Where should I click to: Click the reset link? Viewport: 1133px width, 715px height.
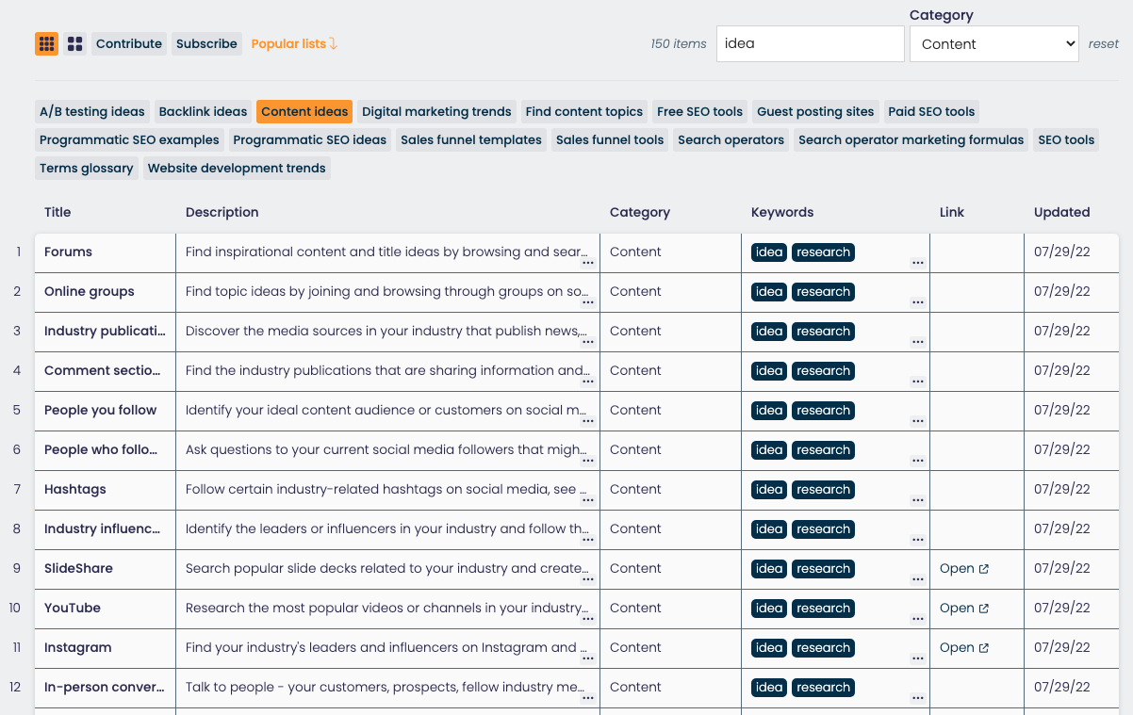point(1104,43)
